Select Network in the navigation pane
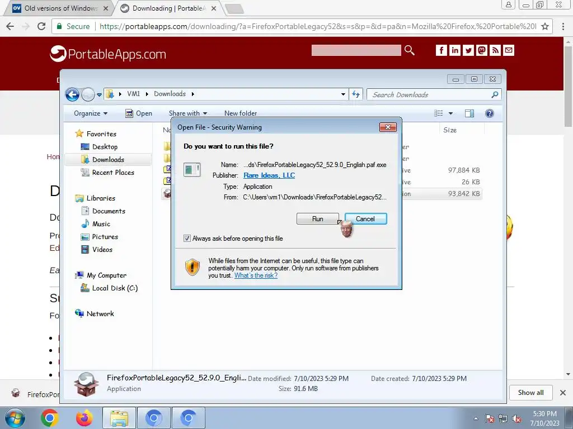The width and height of the screenshot is (573, 429). (100, 314)
